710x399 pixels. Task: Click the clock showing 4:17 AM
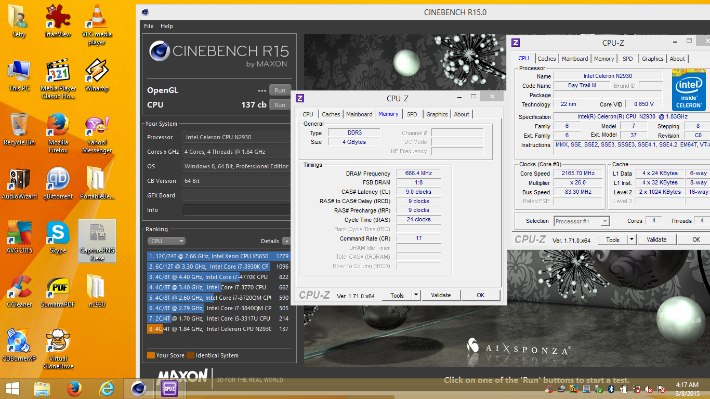pos(687,384)
